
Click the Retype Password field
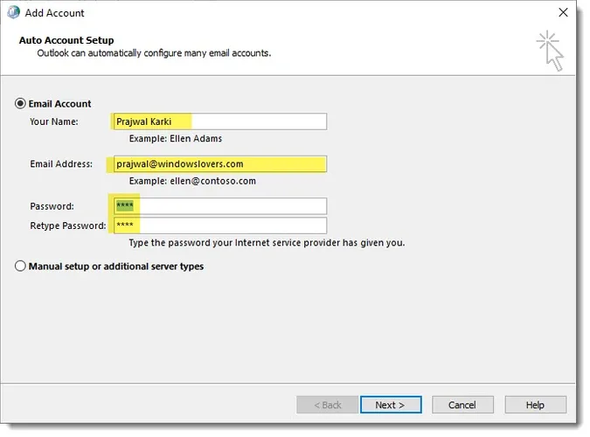pos(219,225)
